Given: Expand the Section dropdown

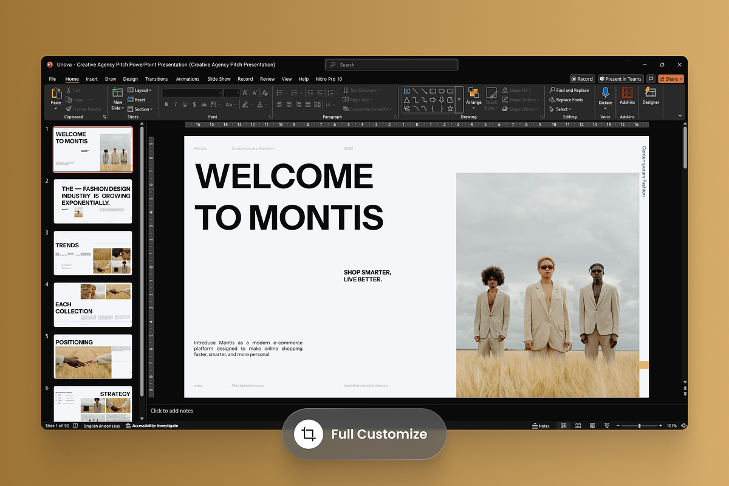Looking at the screenshot, I should click(140, 109).
